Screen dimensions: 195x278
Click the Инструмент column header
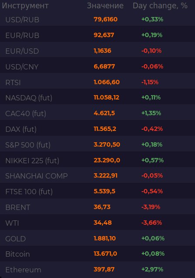(x=25, y=6)
